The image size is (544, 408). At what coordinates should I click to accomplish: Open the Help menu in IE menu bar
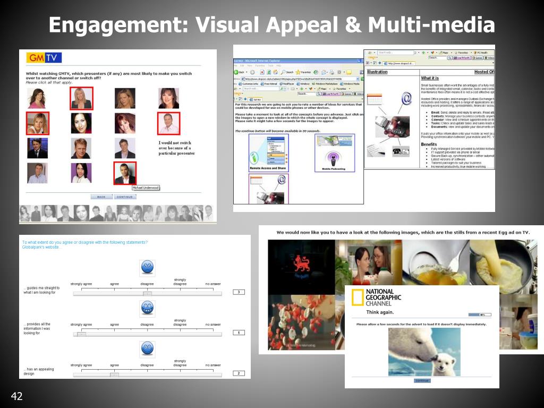pos(278,65)
